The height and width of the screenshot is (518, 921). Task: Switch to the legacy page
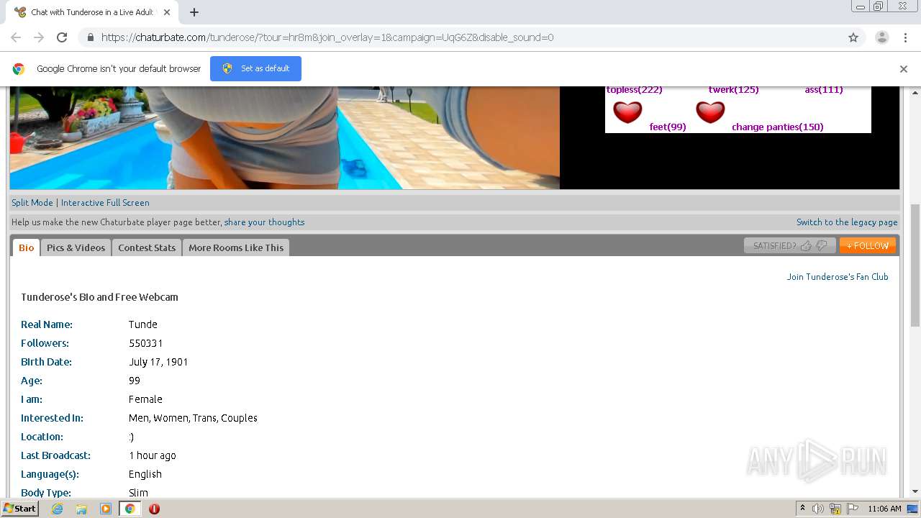(847, 222)
